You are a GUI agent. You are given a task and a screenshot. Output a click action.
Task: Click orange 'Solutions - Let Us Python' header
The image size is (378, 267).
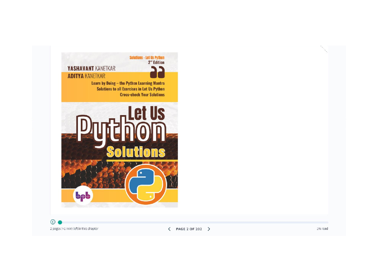tap(147, 58)
